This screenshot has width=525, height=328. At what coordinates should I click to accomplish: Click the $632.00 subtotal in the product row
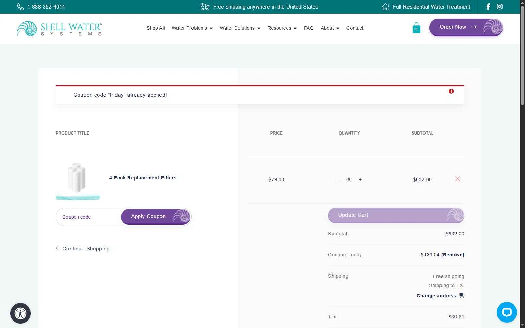pyautogui.click(x=422, y=179)
